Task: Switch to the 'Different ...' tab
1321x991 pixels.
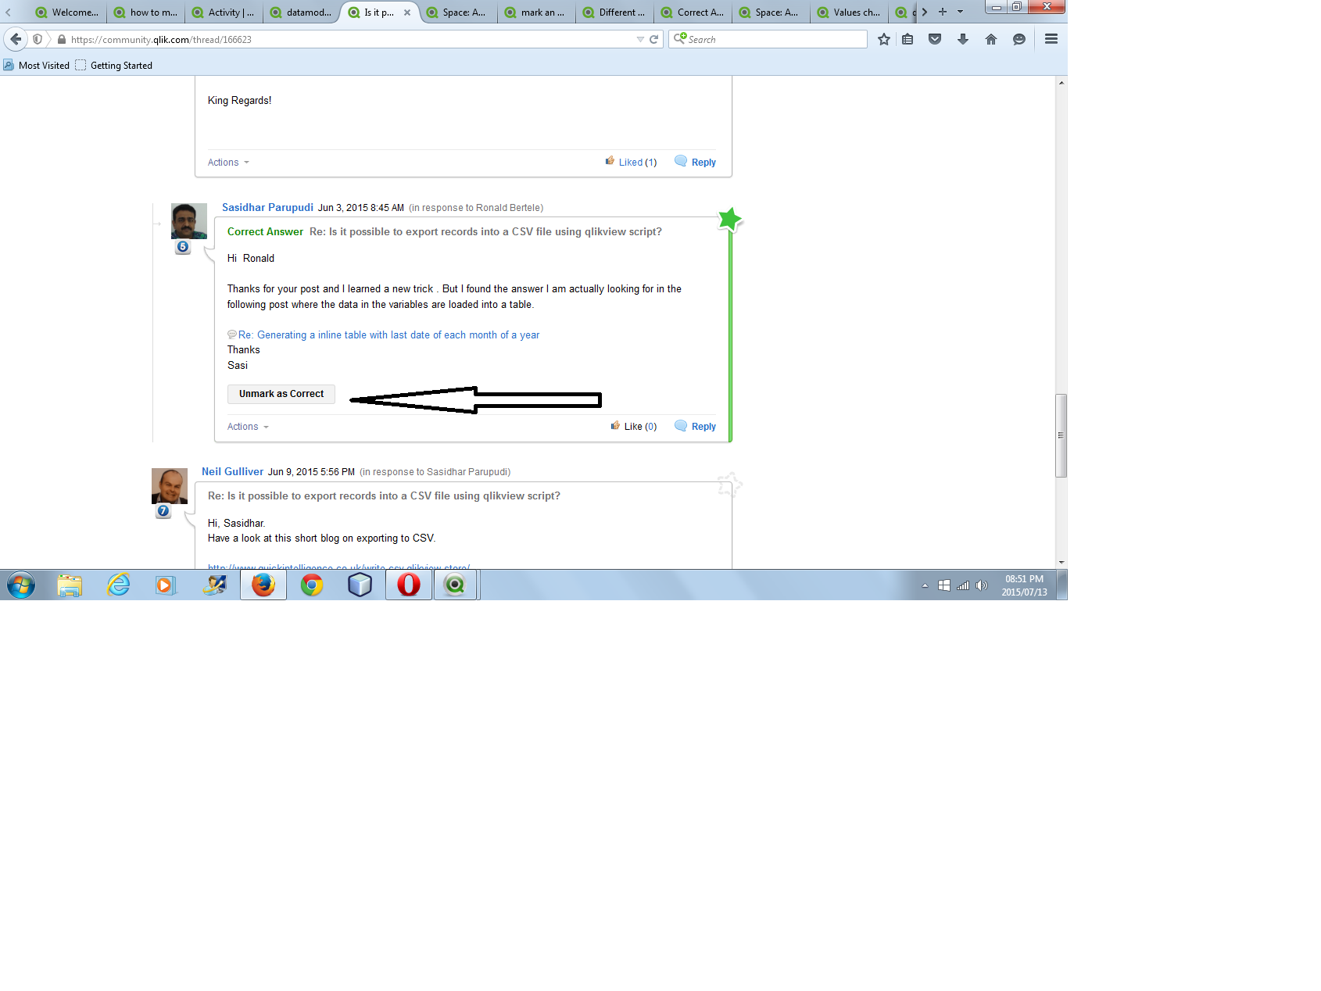Action: [x=614, y=13]
